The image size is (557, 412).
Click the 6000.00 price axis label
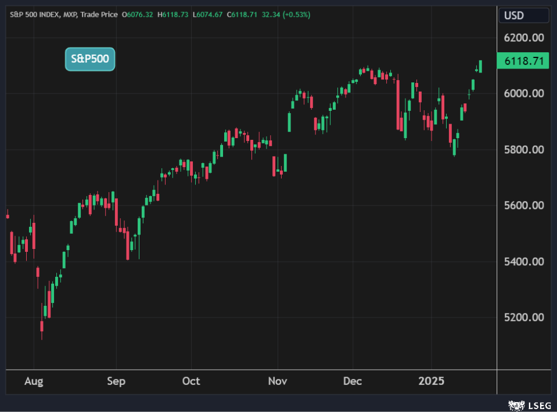point(523,93)
